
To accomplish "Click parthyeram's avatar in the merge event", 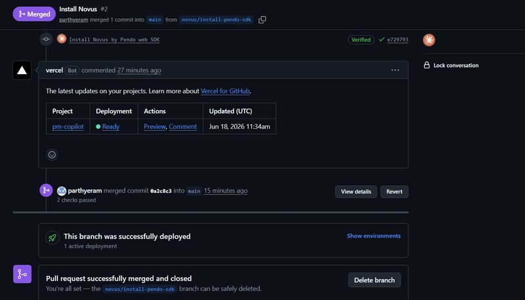I will point(62,191).
